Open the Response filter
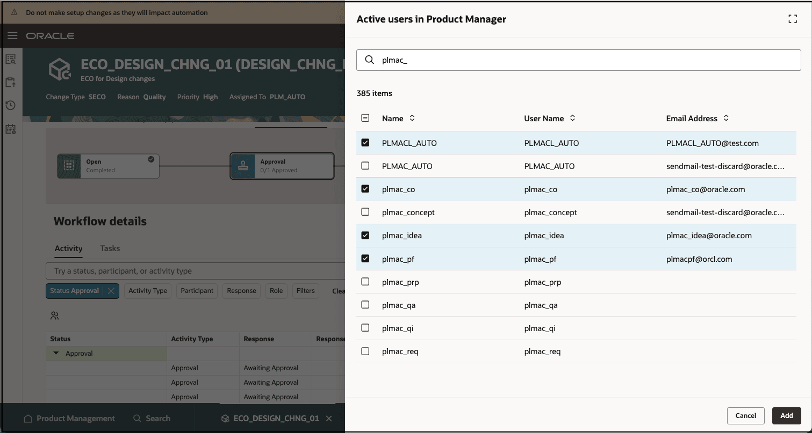812x433 pixels. pyautogui.click(x=241, y=291)
